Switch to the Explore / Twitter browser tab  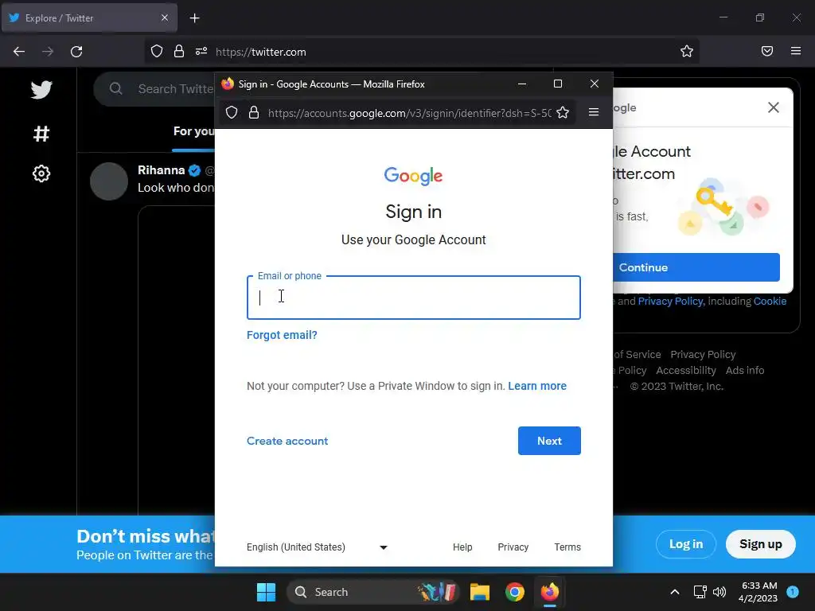(89, 18)
